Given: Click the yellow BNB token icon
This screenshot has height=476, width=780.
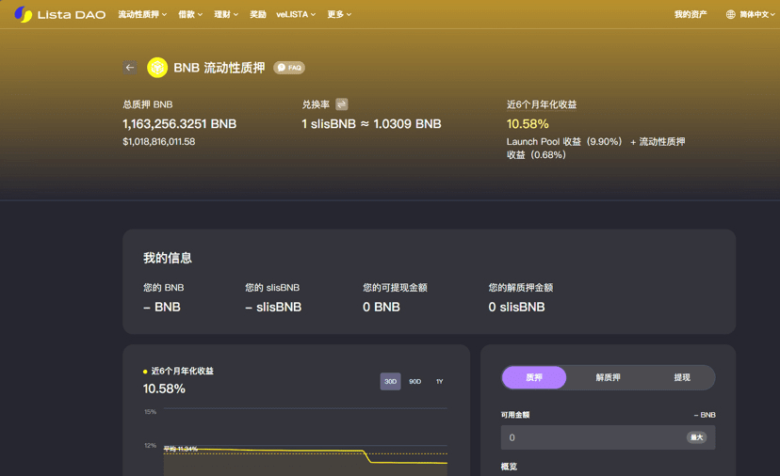Looking at the screenshot, I should point(157,68).
